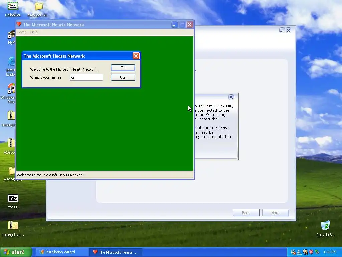342x257 pixels.
Task: Close the Microsoft Hearts Network main window
Action: pos(190,25)
